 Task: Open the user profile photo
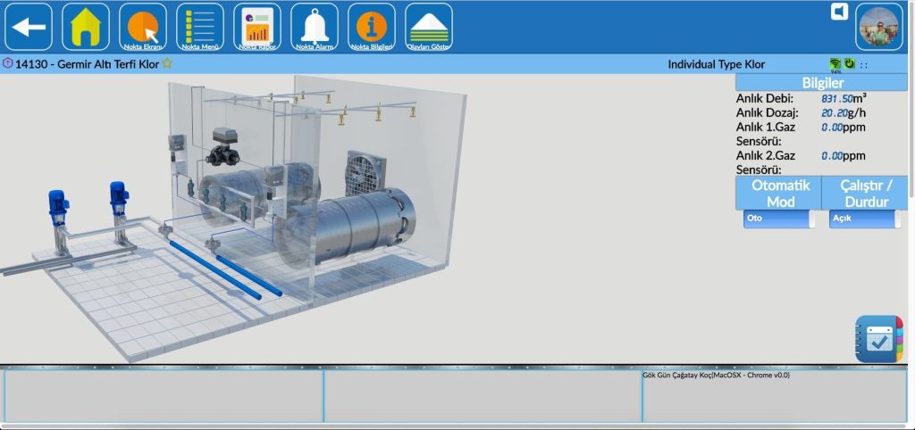[x=879, y=28]
